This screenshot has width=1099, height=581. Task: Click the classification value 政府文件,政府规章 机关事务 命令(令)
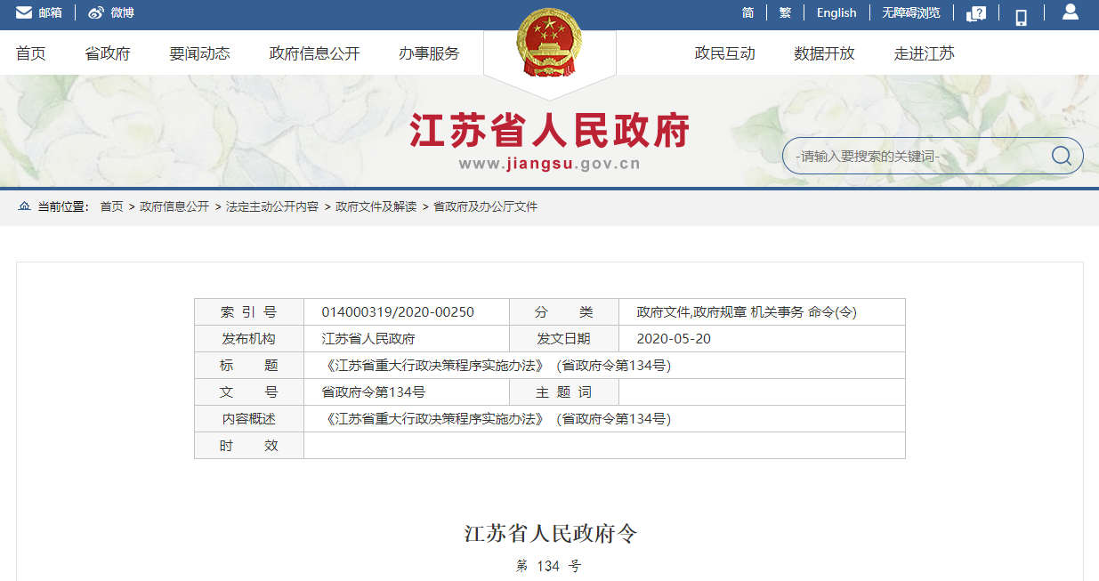[x=747, y=312]
